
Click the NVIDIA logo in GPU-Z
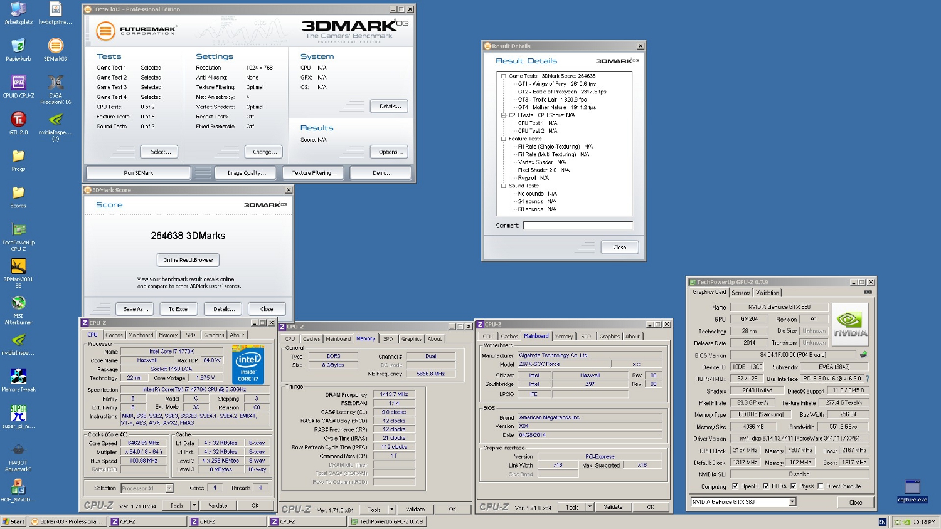850,325
